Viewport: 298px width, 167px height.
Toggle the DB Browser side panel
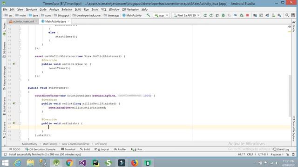click(4, 50)
